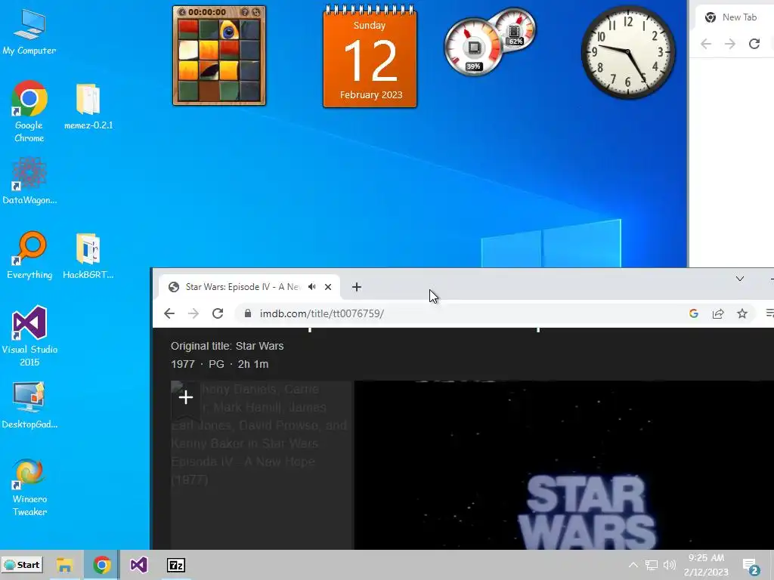Image resolution: width=774 pixels, height=580 pixels.
Task: Open Visual Studio from taskbar
Action: (x=139, y=565)
